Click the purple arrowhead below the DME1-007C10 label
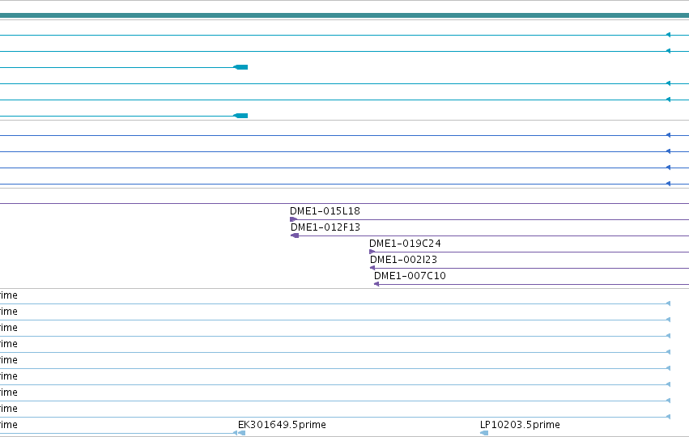This screenshot has width=689, height=437. [376, 284]
